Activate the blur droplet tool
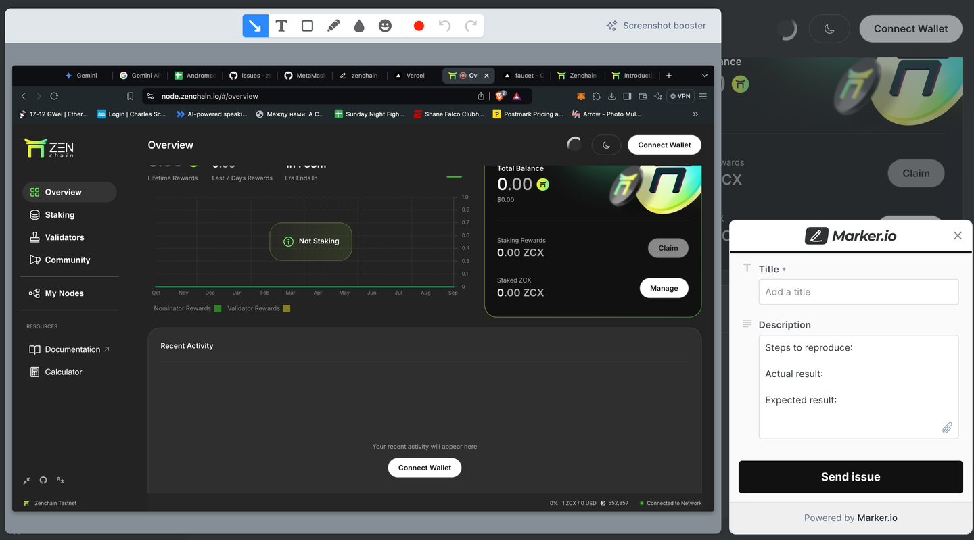This screenshot has height=540, width=974. coord(359,26)
